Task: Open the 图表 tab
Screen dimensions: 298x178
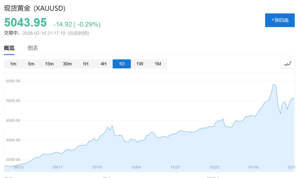Action: point(33,48)
